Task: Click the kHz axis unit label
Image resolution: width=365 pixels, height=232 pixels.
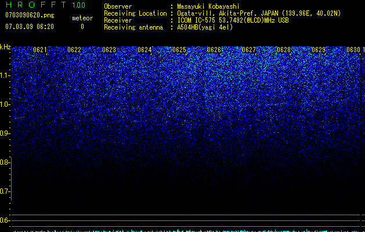Action: (5, 47)
